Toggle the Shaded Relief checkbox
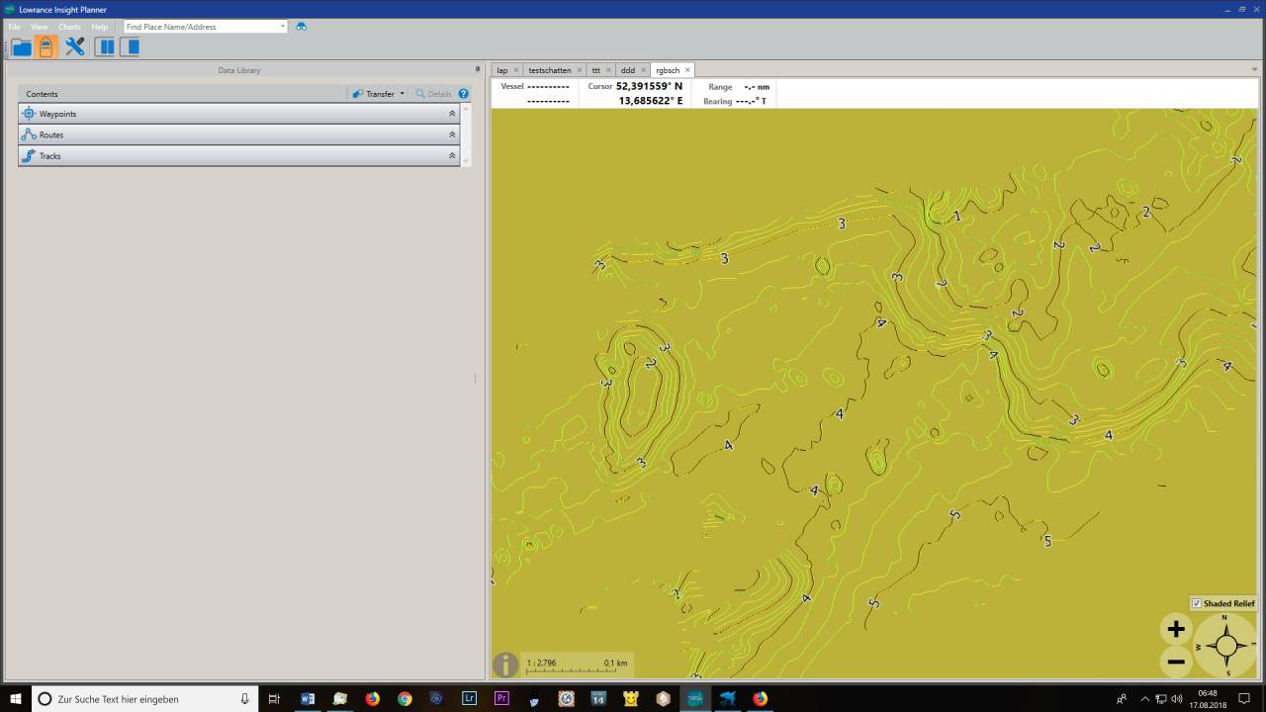Image resolution: width=1266 pixels, height=712 pixels. (x=1197, y=603)
